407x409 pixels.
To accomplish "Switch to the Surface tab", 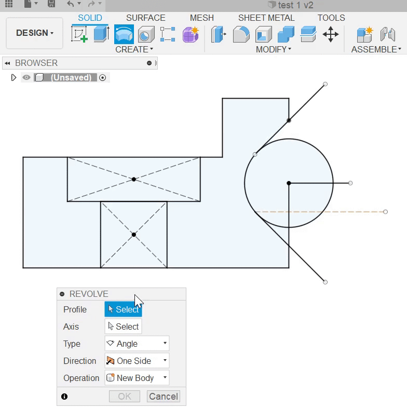I will click(145, 18).
